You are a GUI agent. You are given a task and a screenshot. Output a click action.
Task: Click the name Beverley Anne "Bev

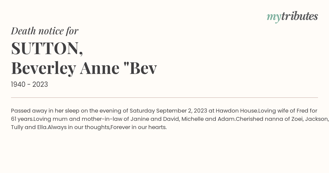(84, 68)
